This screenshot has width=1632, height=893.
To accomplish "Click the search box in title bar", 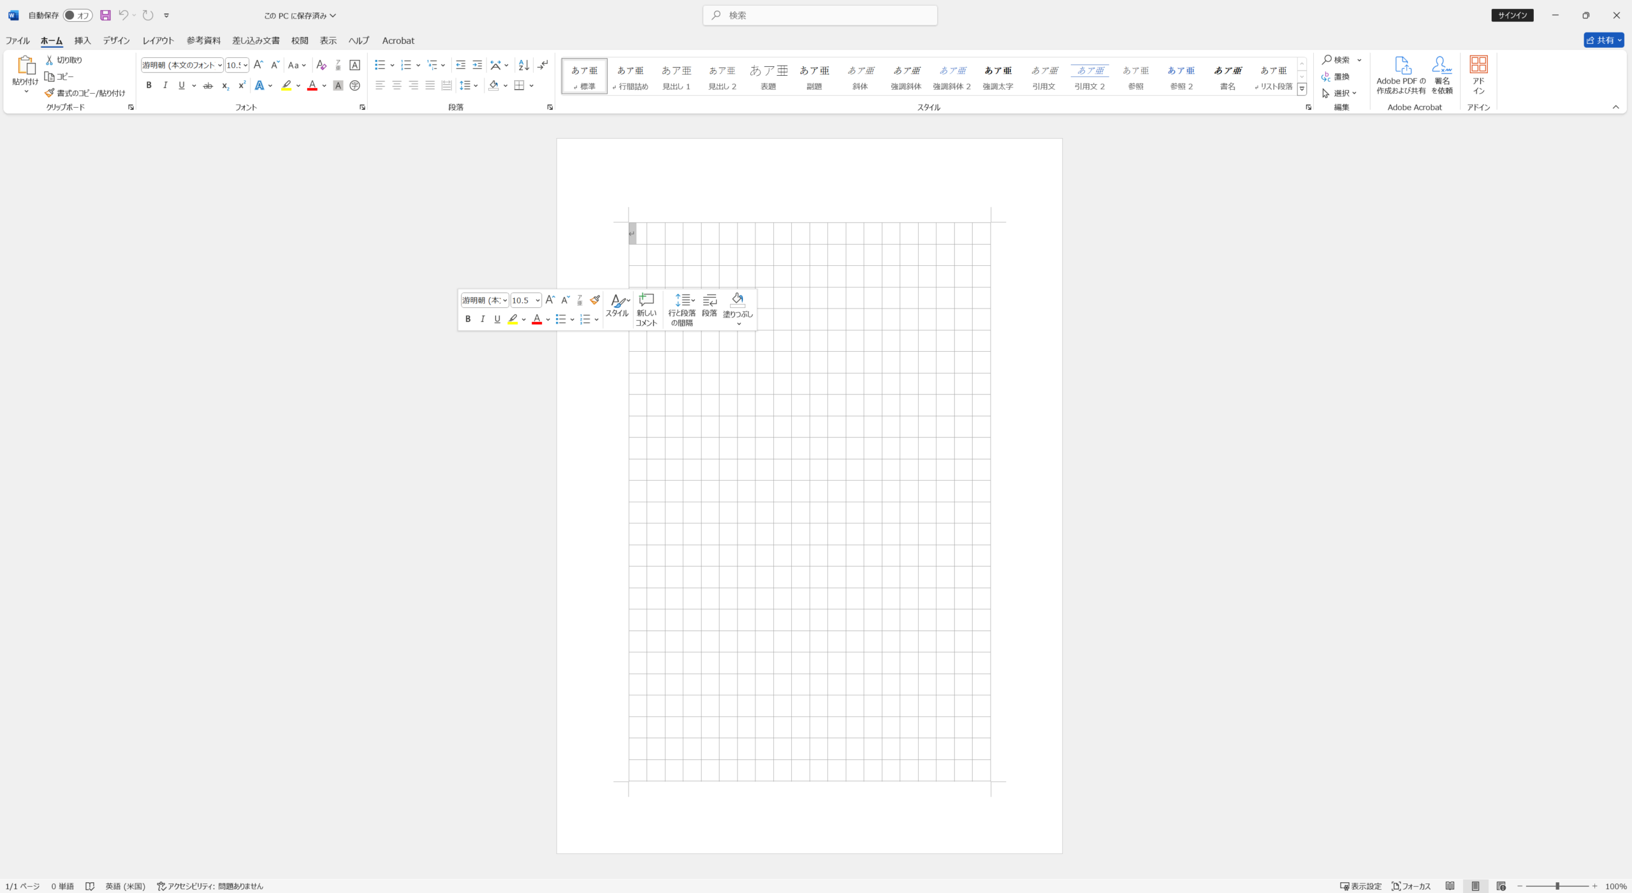I will (x=820, y=15).
